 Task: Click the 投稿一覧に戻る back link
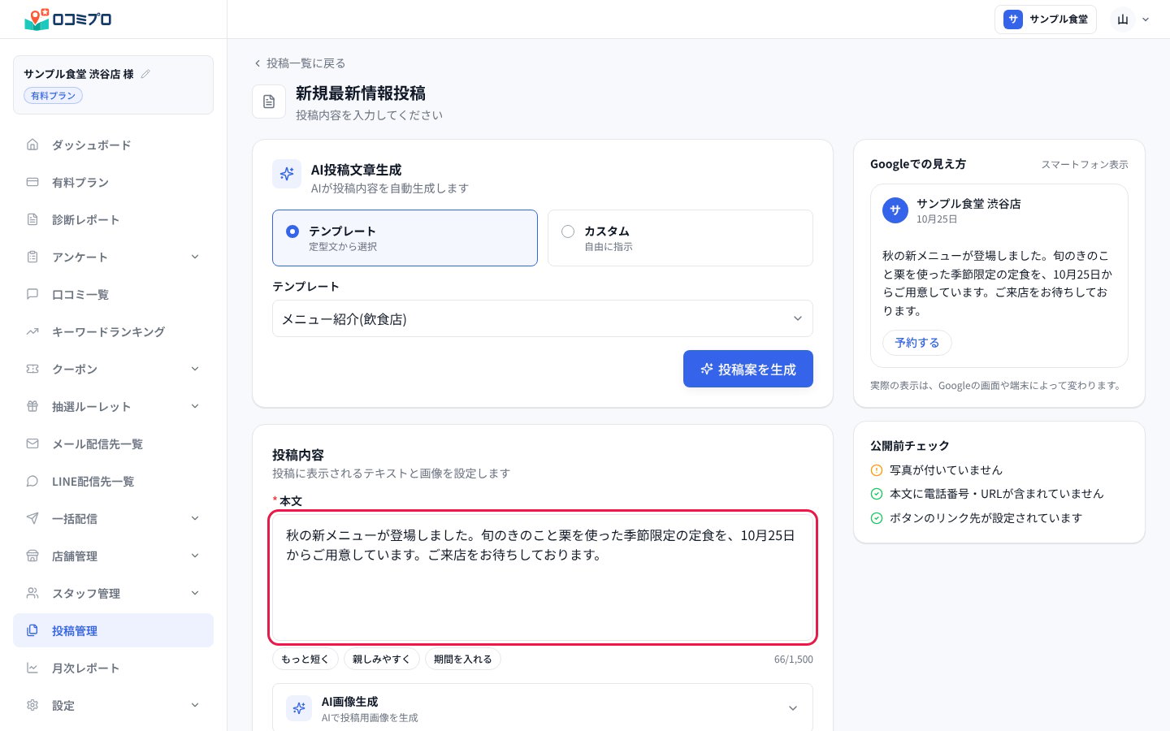(300, 63)
